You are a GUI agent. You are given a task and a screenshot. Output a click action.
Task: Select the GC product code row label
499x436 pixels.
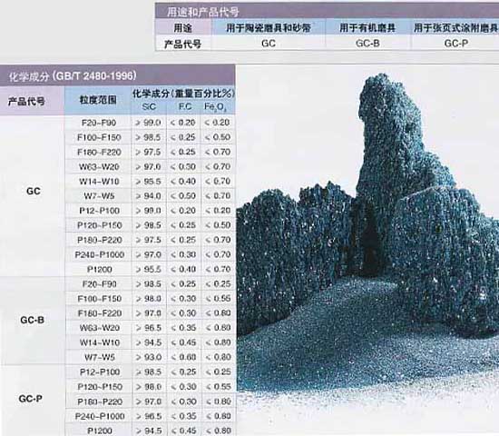(33, 192)
